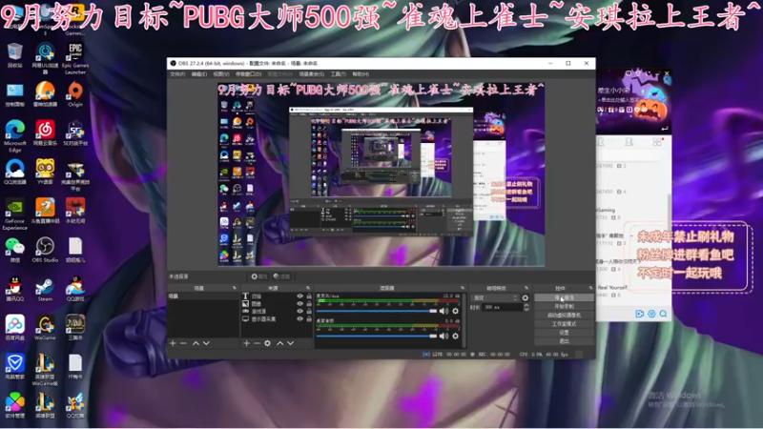
Task: Mute the 桌面音频 speaker icon
Action: 443,337
